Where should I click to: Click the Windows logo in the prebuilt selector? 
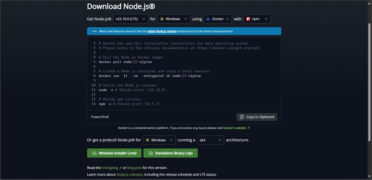click(x=147, y=140)
